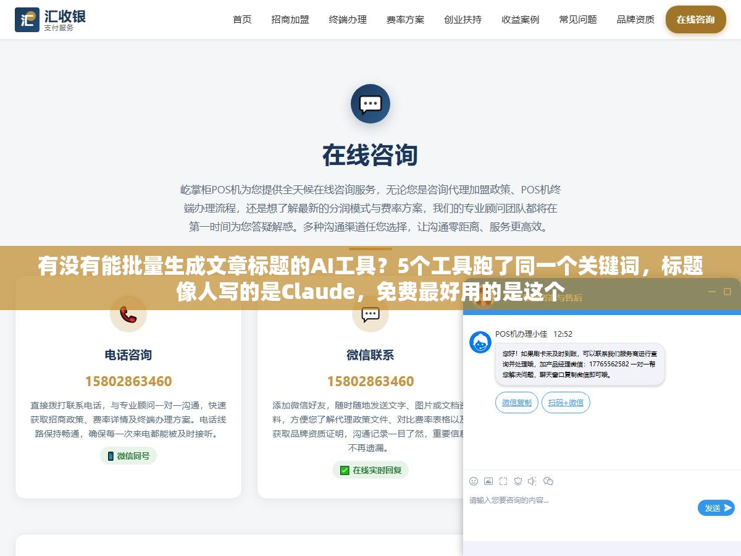Click the blue chat bubble hero icon
The height and width of the screenshot is (556, 741).
pos(371,104)
